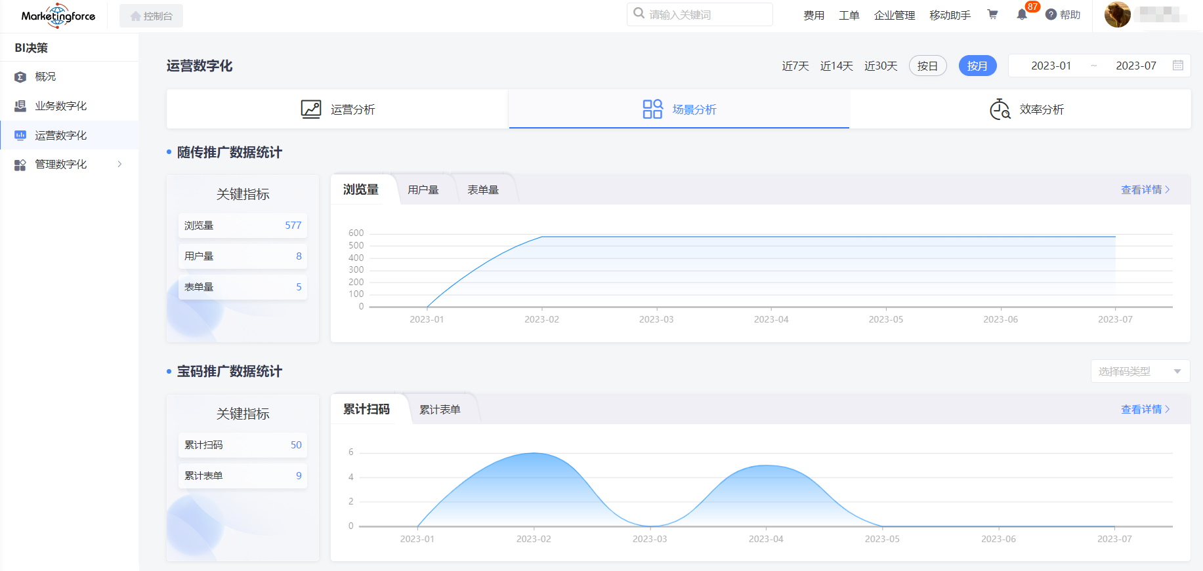The height and width of the screenshot is (571, 1203).
Task: Select the 近7天 quick range
Action: [795, 66]
